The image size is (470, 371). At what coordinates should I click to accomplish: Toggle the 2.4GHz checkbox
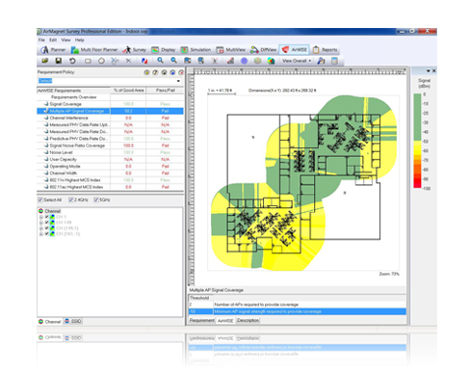click(71, 199)
